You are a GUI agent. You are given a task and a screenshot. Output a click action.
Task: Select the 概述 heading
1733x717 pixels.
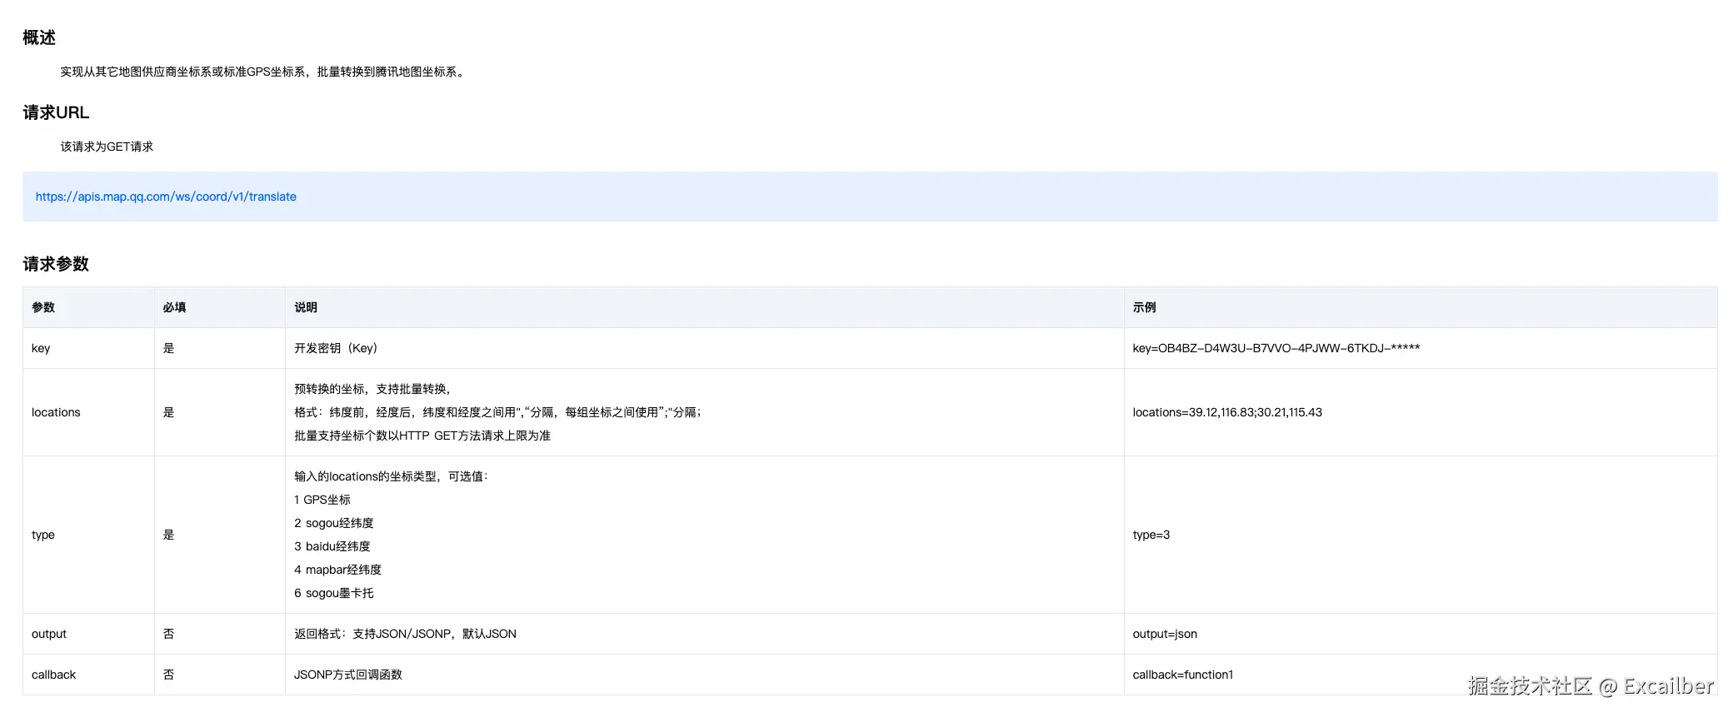(x=39, y=37)
